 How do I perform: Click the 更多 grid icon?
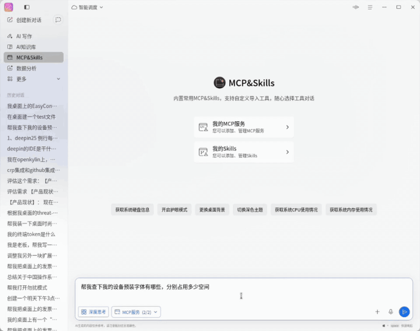(x=10, y=79)
